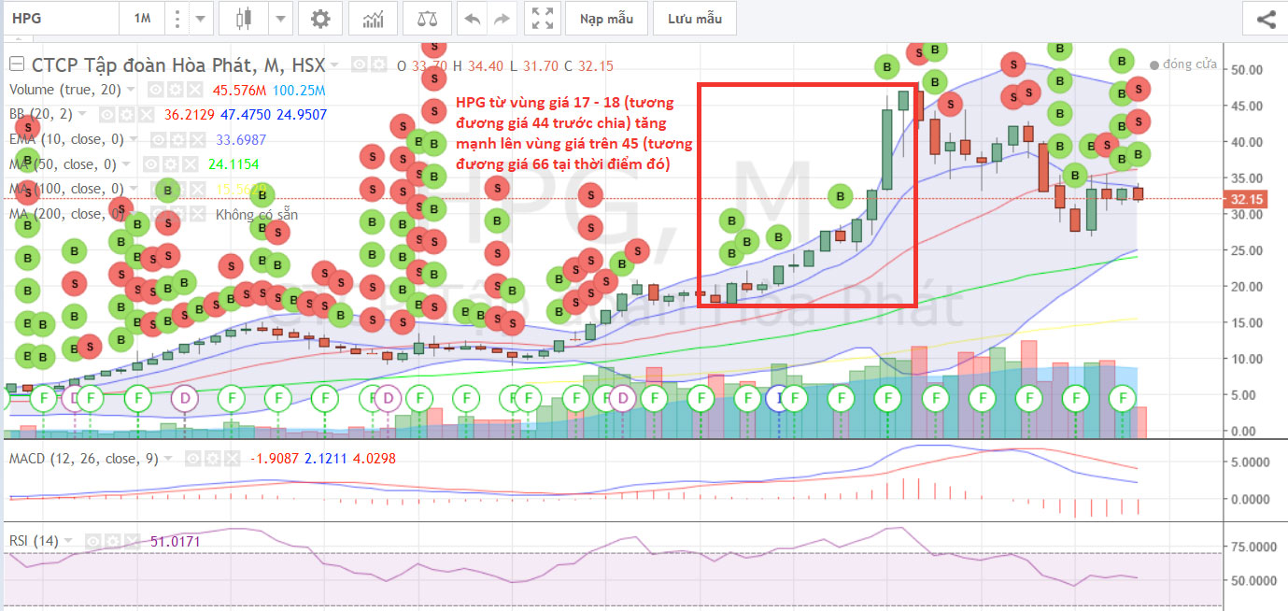Click Volume average value 100.25M
This screenshot has height=611, width=1288.
click(299, 90)
